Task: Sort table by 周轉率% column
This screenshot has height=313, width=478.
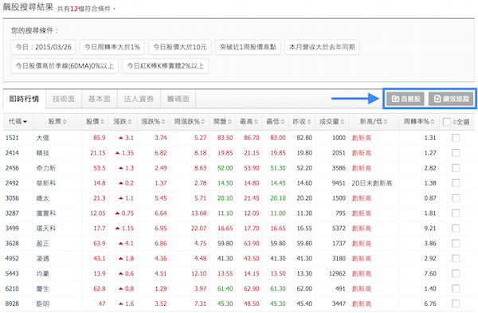Action: [x=418, y=122]
